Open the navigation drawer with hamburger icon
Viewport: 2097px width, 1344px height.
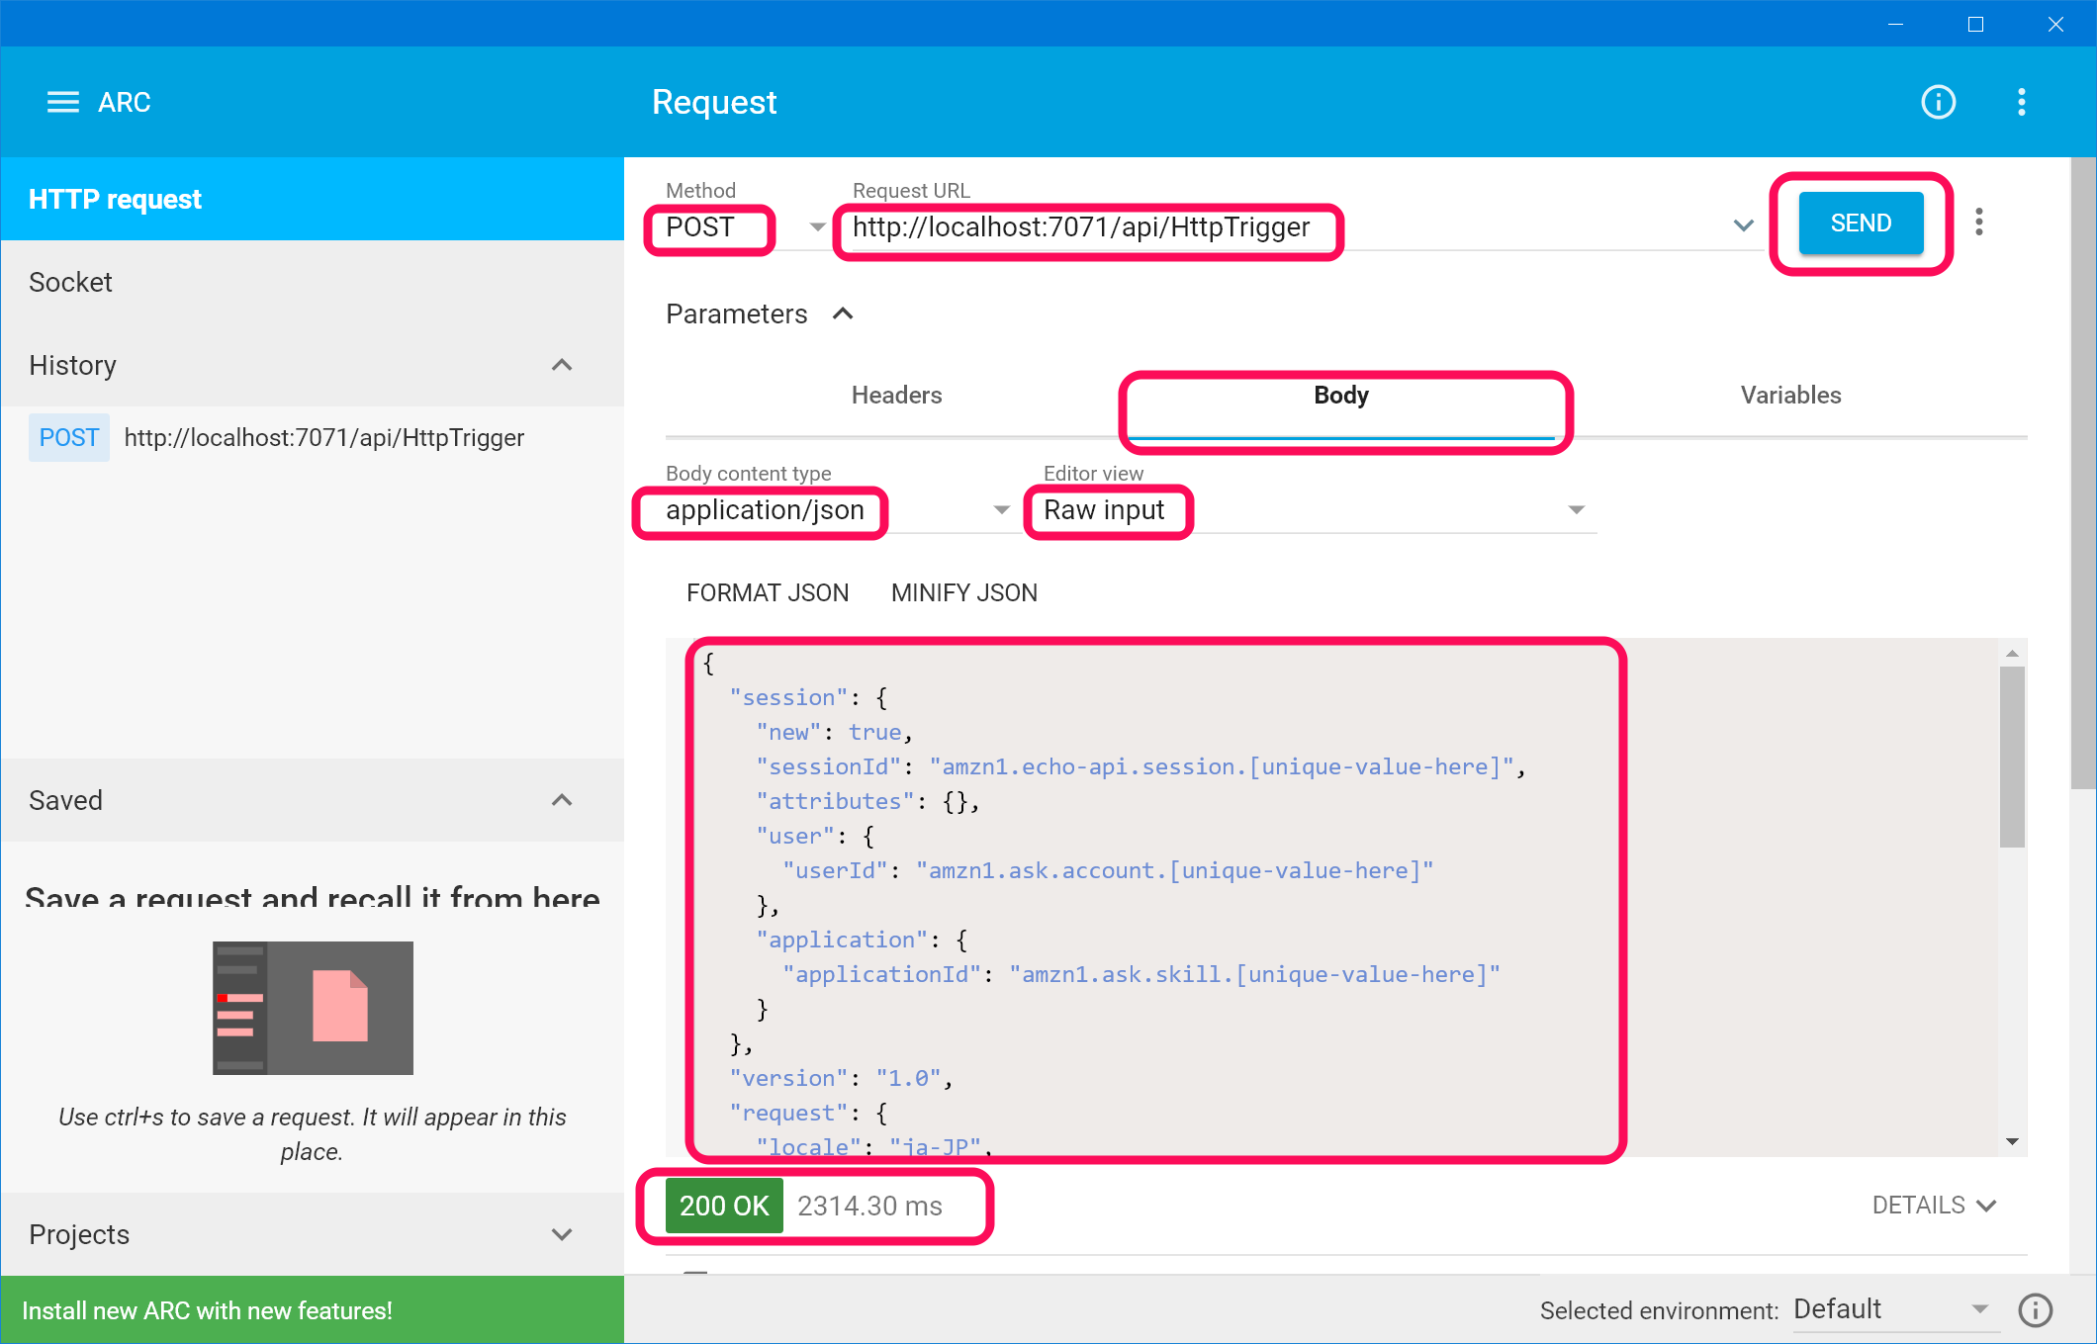coord(61,102)
